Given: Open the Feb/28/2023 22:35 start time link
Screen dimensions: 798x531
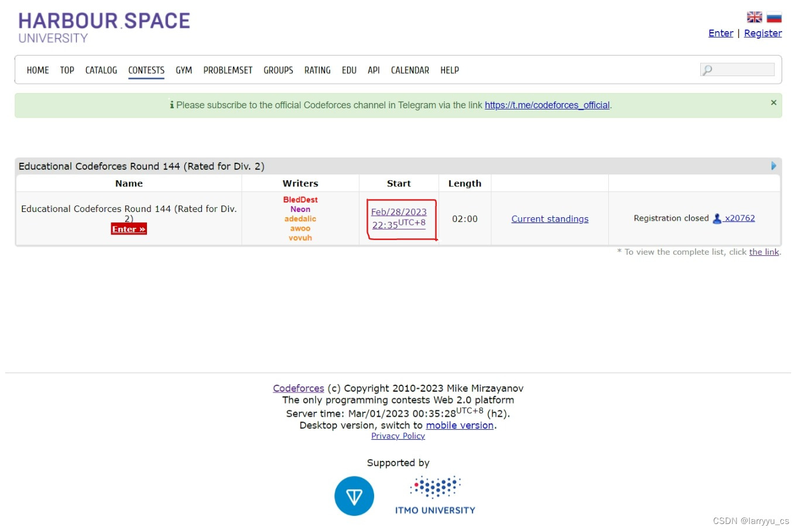Looking at the screenshot, I should [399, 218].
